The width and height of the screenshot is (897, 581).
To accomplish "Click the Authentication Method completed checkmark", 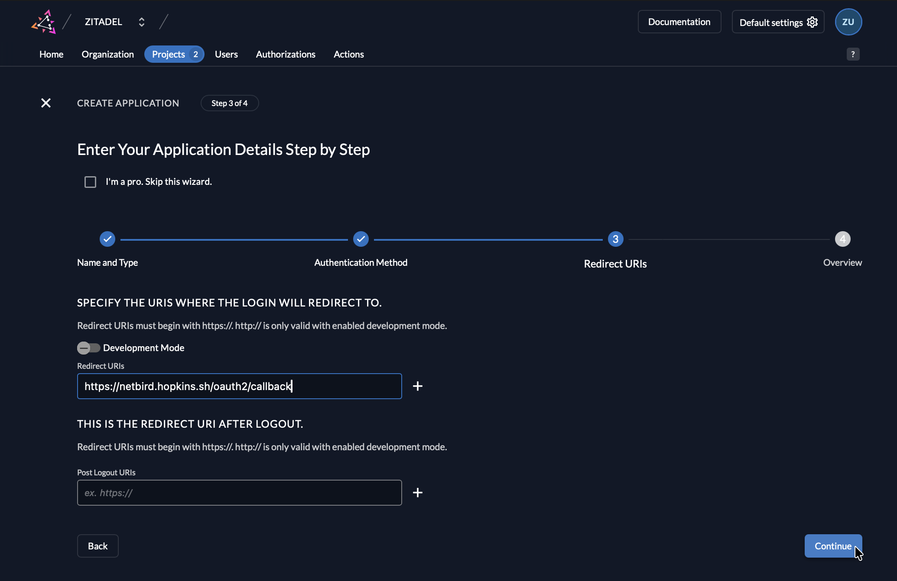I will click(361, 239).
